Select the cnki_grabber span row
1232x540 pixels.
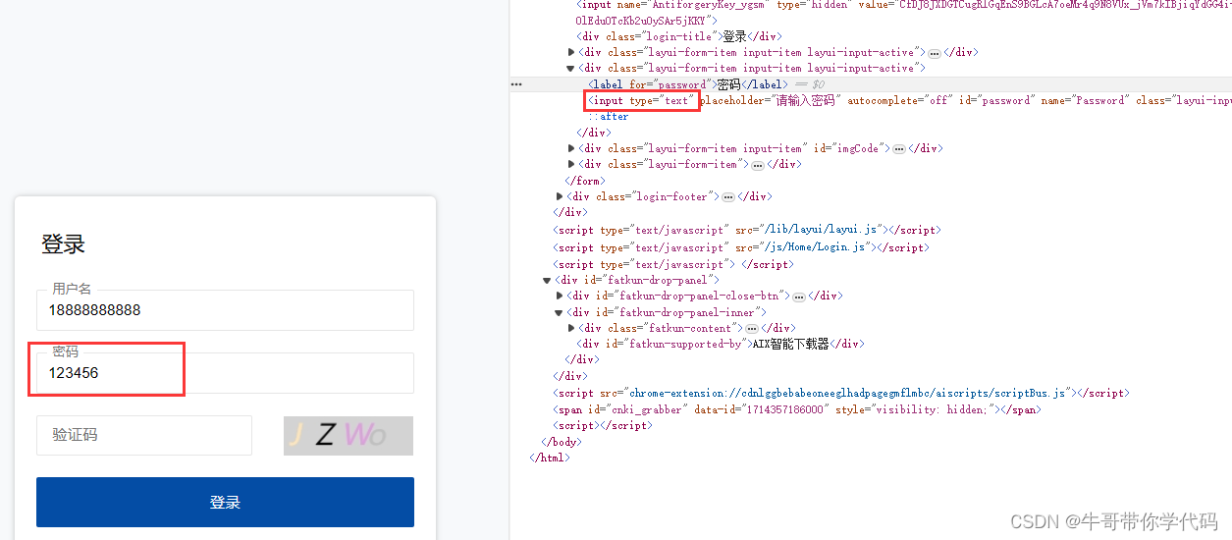point(870,408)
